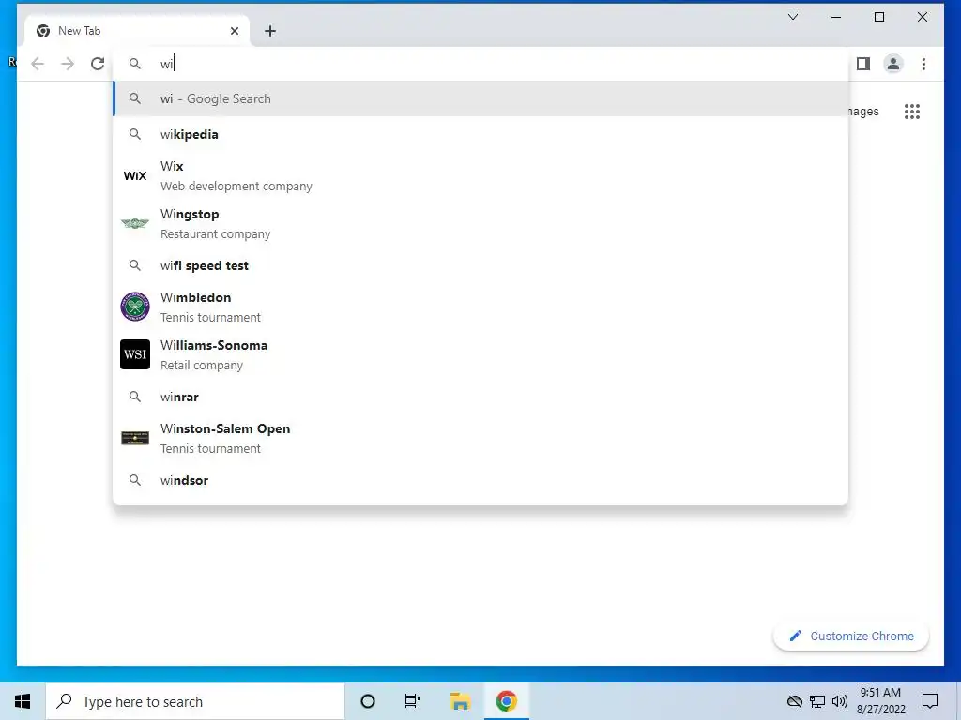Open the side panel icon
Screen dimensions: 961x720
click(x=863, y=64)
